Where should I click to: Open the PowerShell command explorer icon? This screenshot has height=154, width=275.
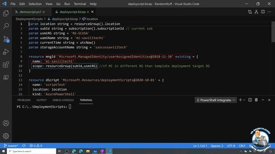click(x=6, y=77)
